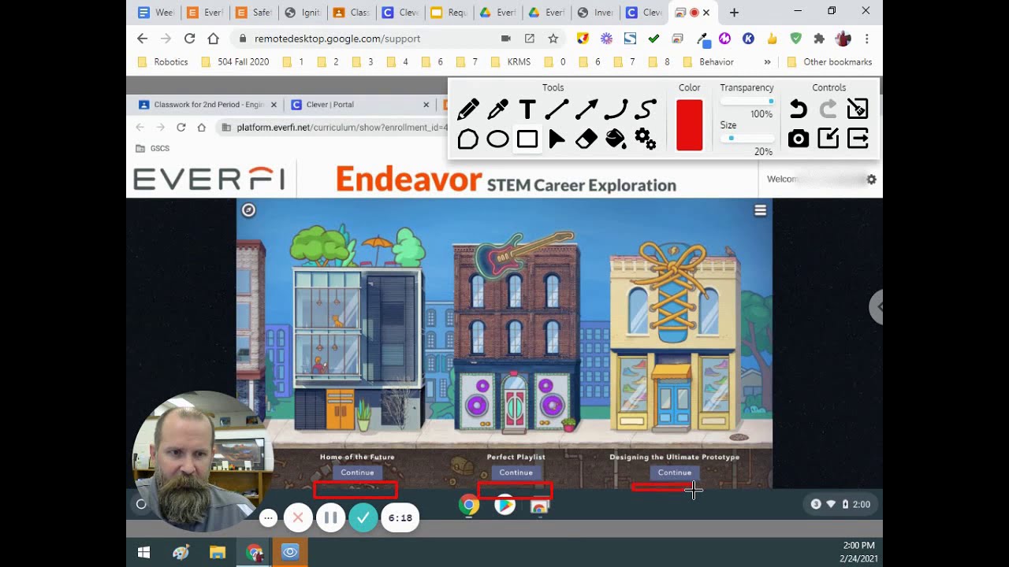Select the polygon shape tool

pos(468,139)
